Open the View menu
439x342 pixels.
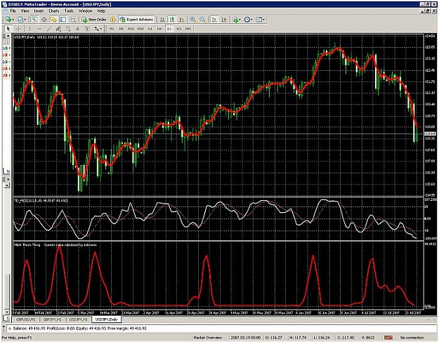click(25, 11)
